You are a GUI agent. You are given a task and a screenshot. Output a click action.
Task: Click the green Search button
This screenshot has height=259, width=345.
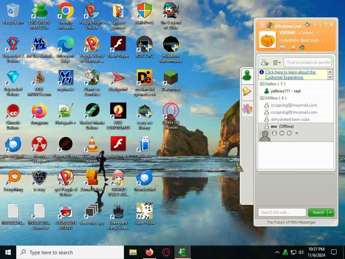point(318,212)
